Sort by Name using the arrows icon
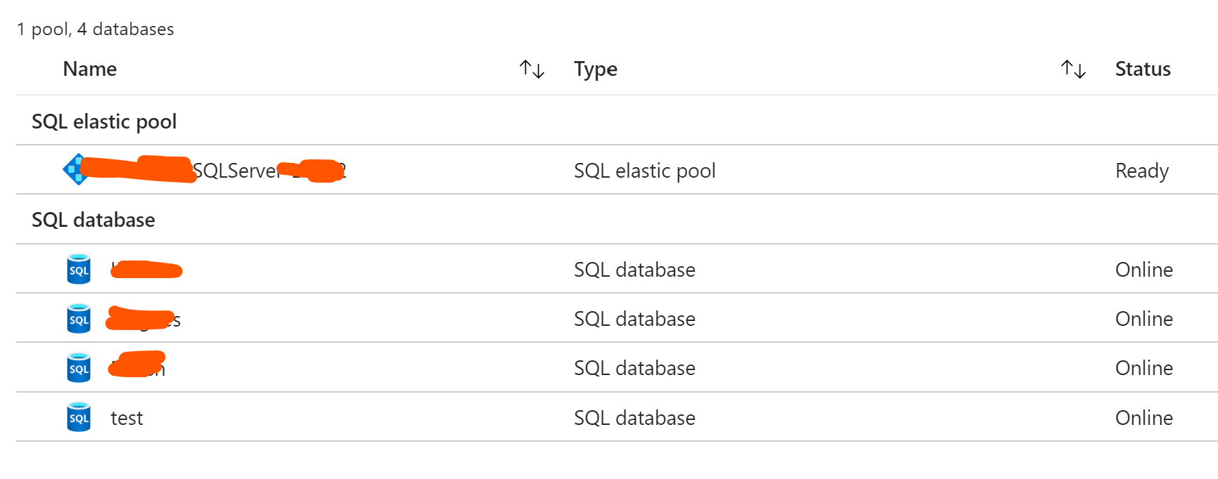Screen dimensions: 1218x479 click(x=532, y=69)
